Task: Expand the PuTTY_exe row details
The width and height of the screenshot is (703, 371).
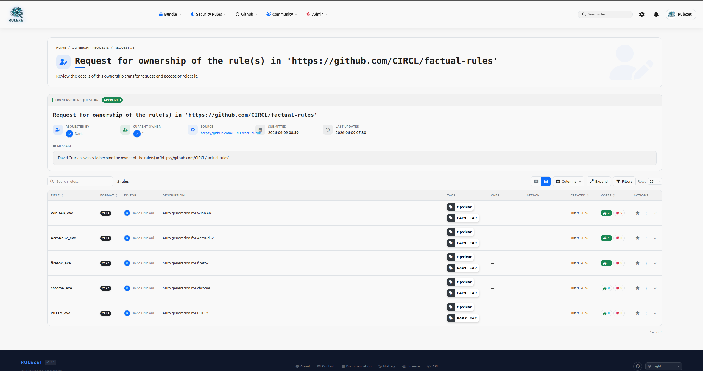Action: point(655,313)
